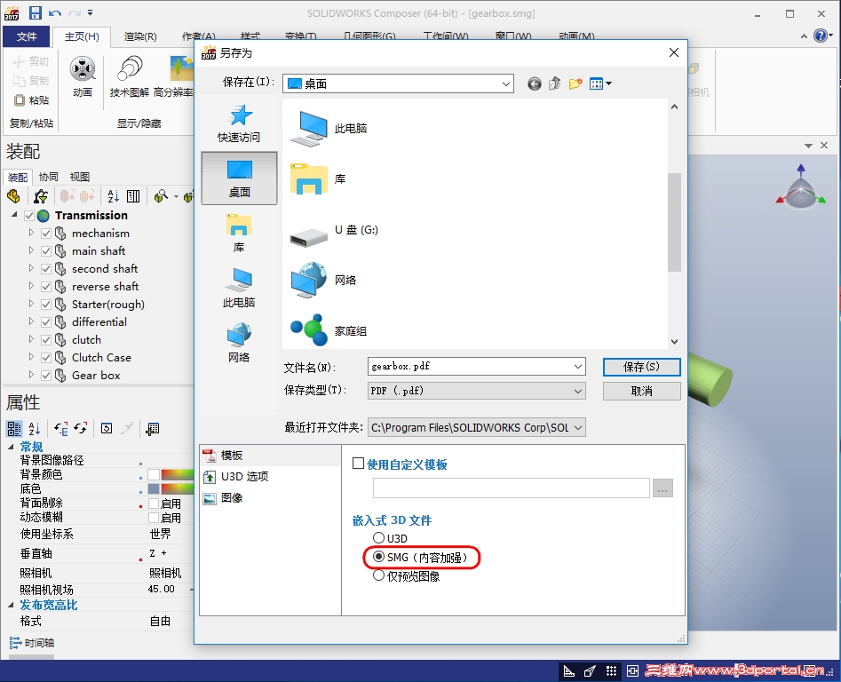Open the View Menu icon in dialog
This screenshot has height=682, width=841.
600,83
